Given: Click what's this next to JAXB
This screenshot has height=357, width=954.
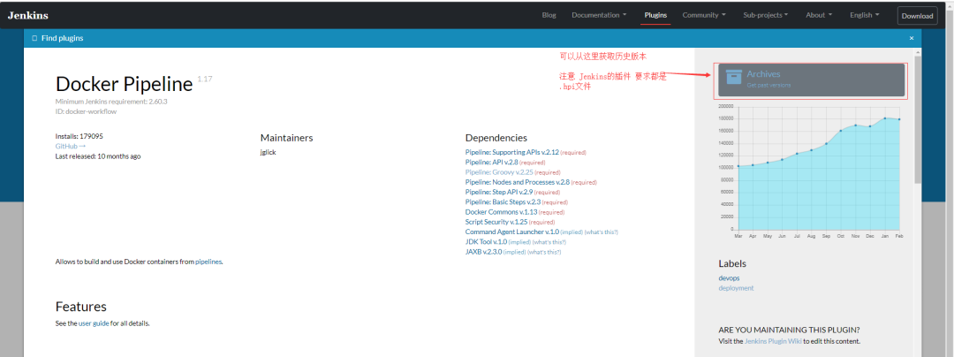Looking at the screenshot, I should point(544,251).
